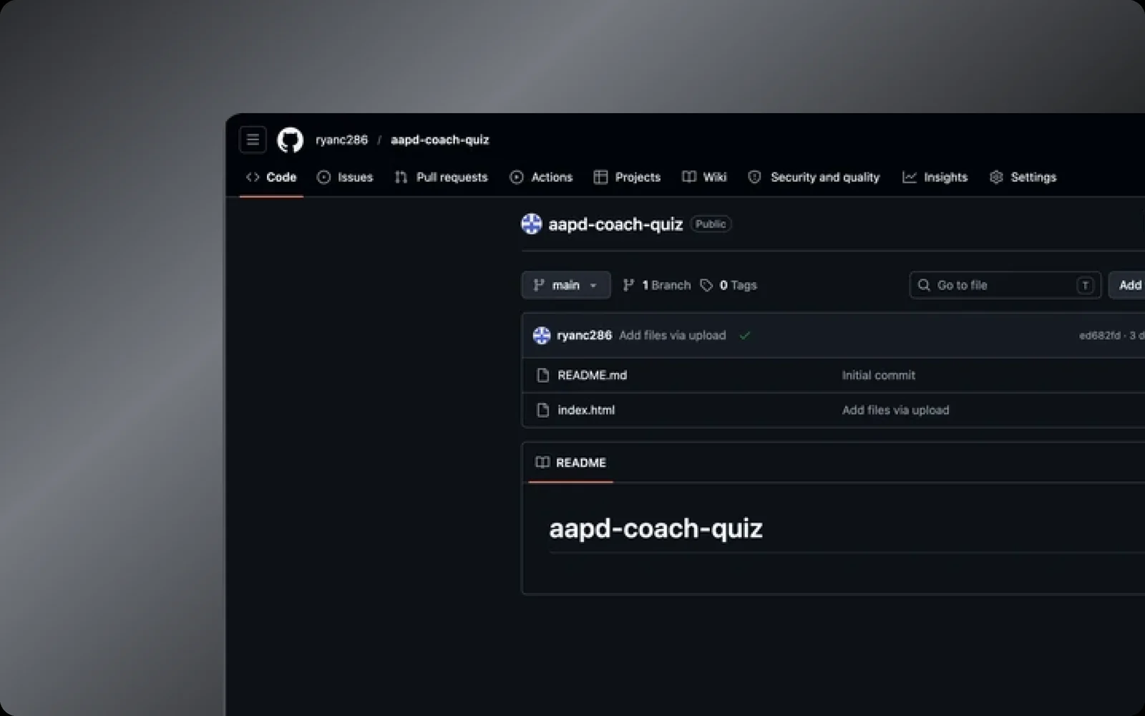1145x716 pixels.
Task: Open the hamburger navigation menu
Action: [253, 140]
